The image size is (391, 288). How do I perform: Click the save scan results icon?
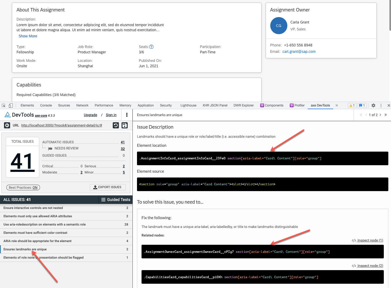124,125
